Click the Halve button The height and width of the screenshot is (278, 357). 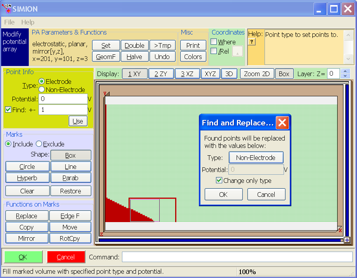[x=134, y=56]
